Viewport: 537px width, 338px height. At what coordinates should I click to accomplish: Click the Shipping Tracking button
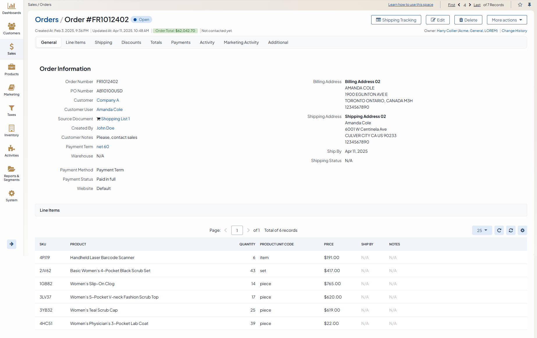pos(396,20)
